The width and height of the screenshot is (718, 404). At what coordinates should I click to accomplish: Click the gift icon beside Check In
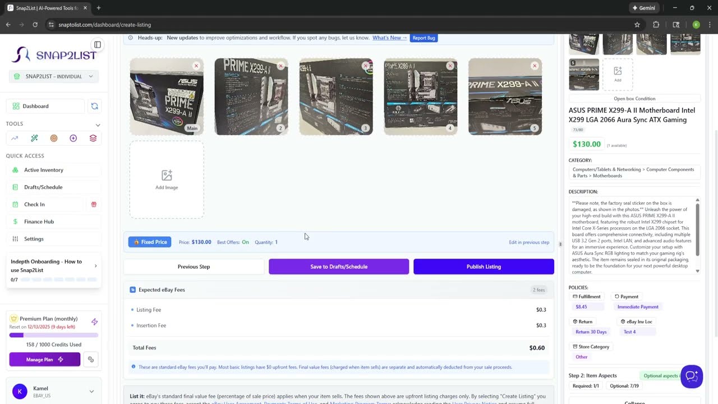tap(94, 204)
